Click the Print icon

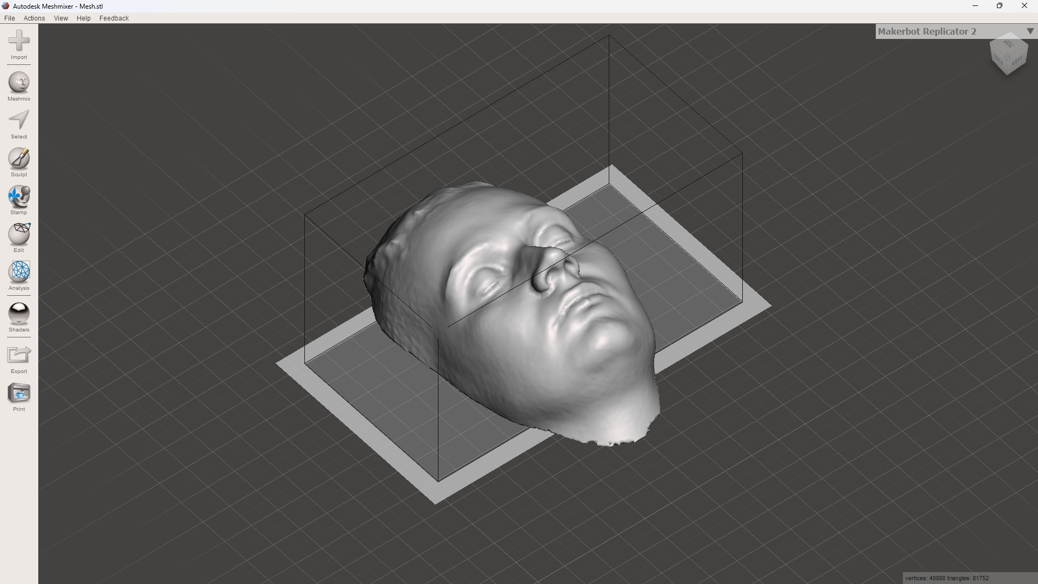[x=19, y=393]
